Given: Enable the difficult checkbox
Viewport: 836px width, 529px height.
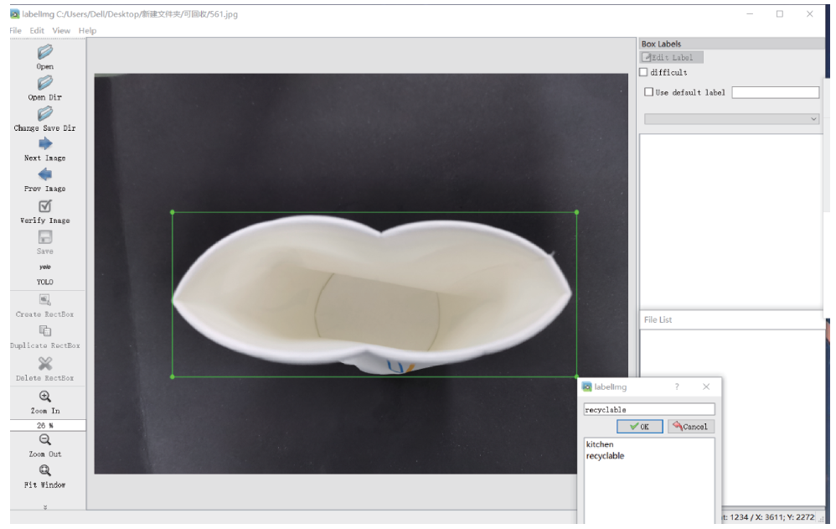Looking at the screenshot, I should (644, 73).
